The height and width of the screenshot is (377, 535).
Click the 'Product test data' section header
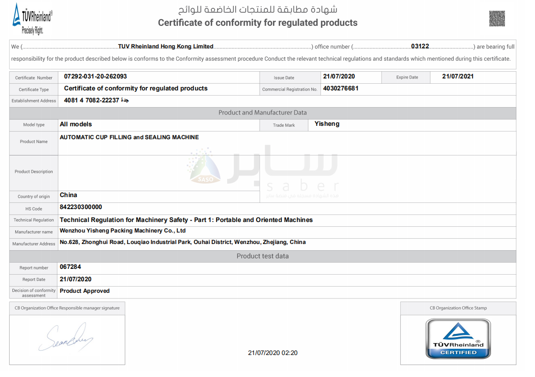click(x=263, y=256)
